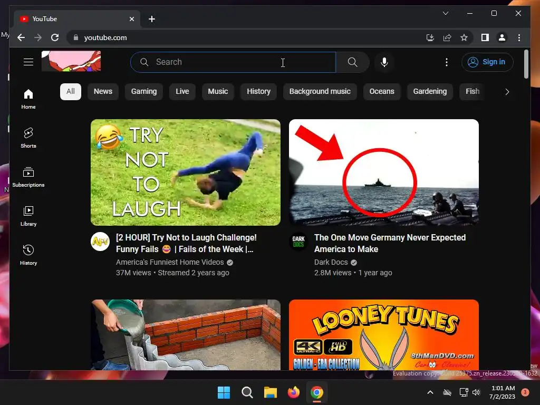Open America's Funniest Home Videos channel name
Viewport: 540px width, 405px height.
point(170,262)
